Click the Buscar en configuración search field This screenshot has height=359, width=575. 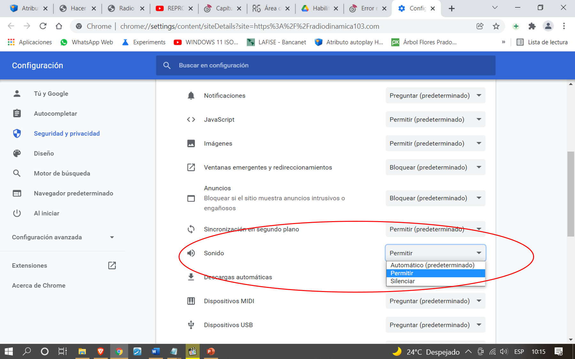[x=326, y=65]
